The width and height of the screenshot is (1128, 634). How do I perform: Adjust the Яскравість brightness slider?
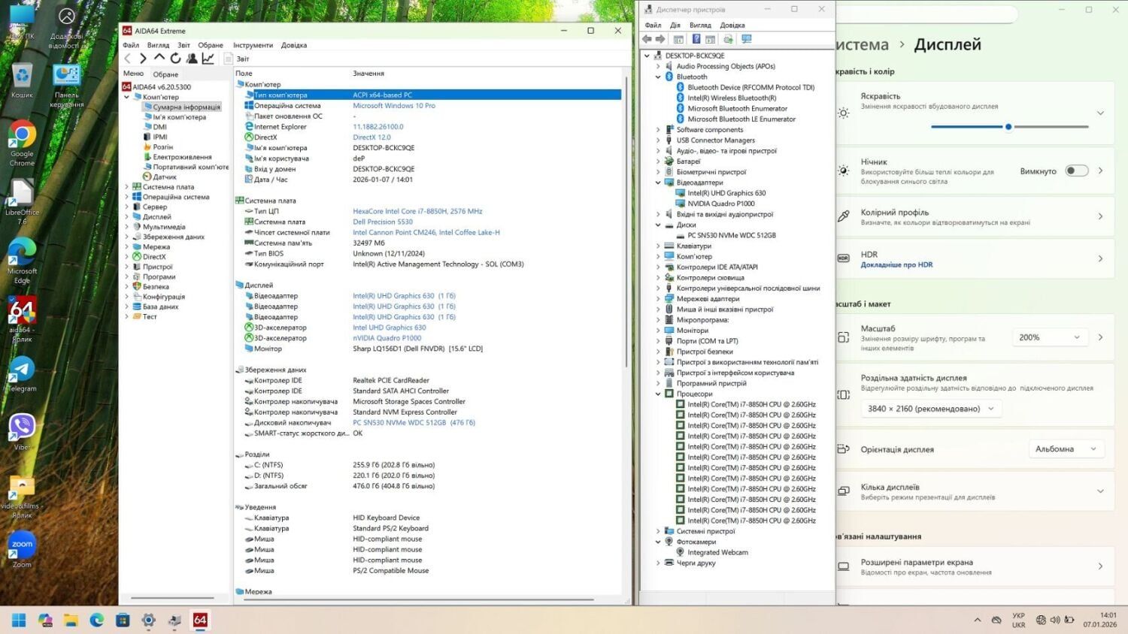pos(1008,127)
